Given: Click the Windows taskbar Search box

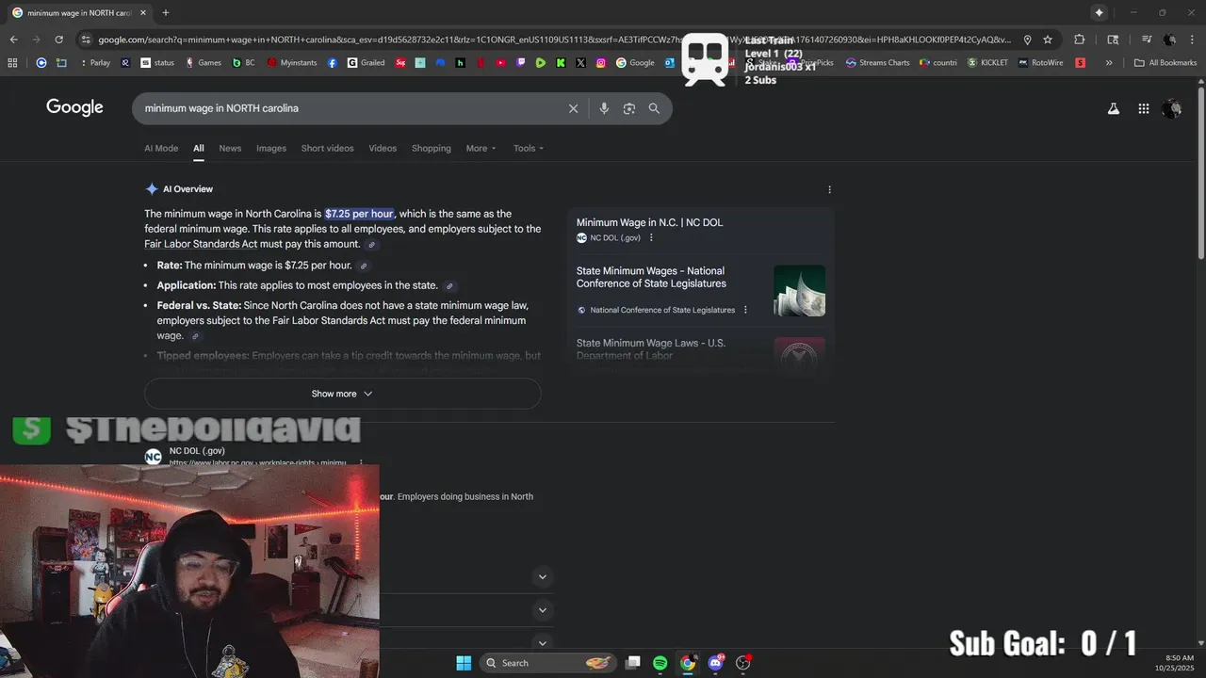Looking at the screenshot, I should [x=546, y=663].
